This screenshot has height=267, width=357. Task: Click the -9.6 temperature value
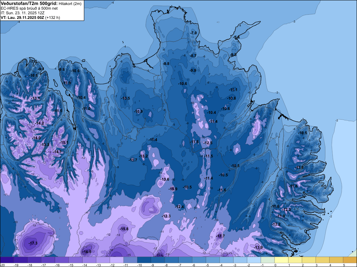coord(61,69)
